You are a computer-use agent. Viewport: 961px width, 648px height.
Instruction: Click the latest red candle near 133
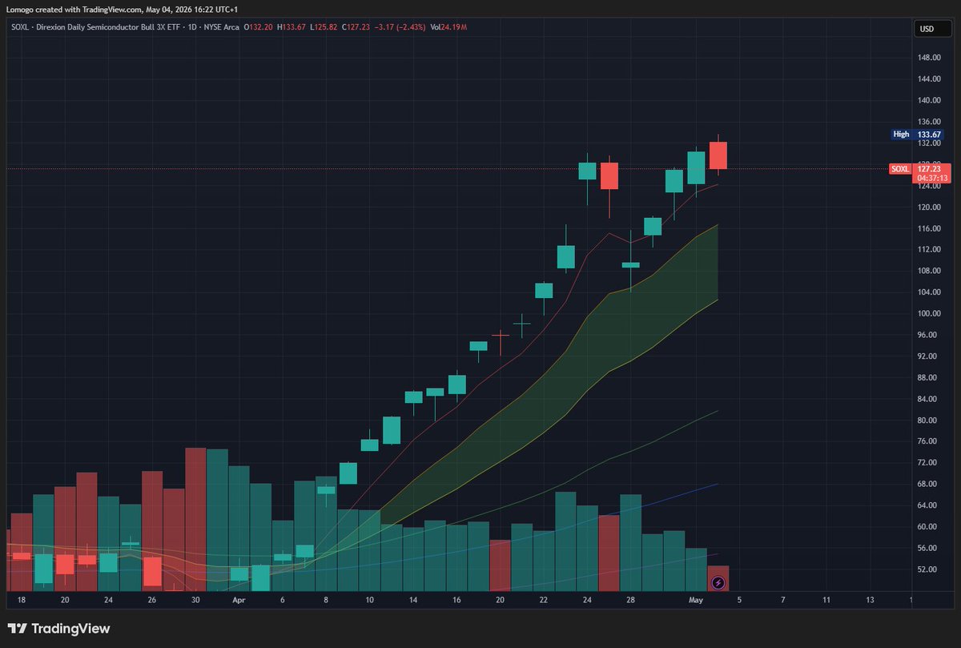point(718,155)
